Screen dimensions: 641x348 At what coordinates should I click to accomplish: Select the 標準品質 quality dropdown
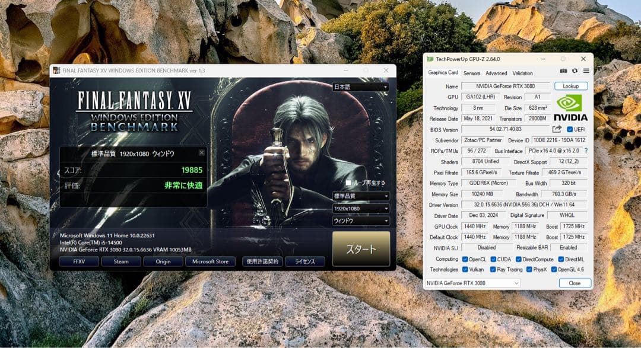click(x=360, y=196)
